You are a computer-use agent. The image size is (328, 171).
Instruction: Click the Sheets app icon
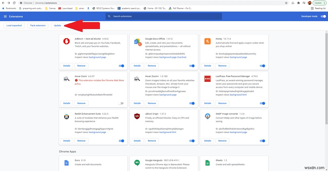(x=208, y=163)
